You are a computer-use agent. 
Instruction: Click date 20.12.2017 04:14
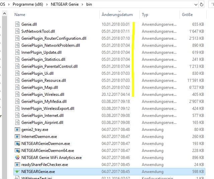click(116, 95)
